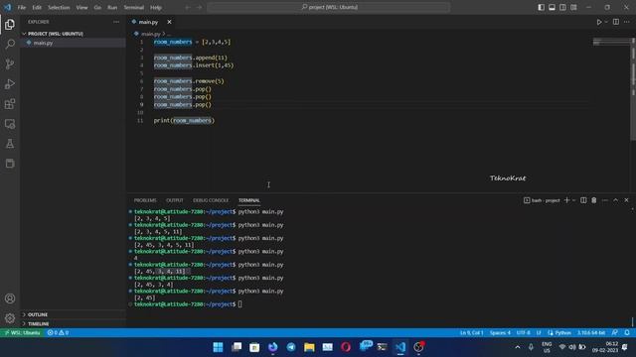Open Manage gear icon
636x357 pixels.
(x=10, y=318)
